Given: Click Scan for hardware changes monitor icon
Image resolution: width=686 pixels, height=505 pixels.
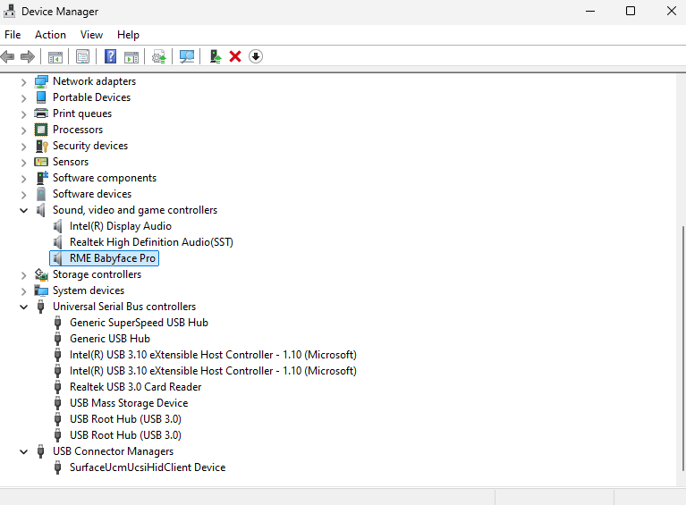Looking at the screenshot, I should (187, 56).
